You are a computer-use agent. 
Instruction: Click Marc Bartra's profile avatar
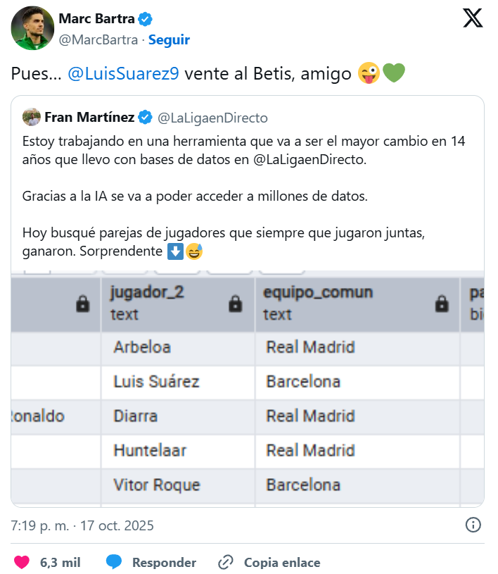[31, 28]
